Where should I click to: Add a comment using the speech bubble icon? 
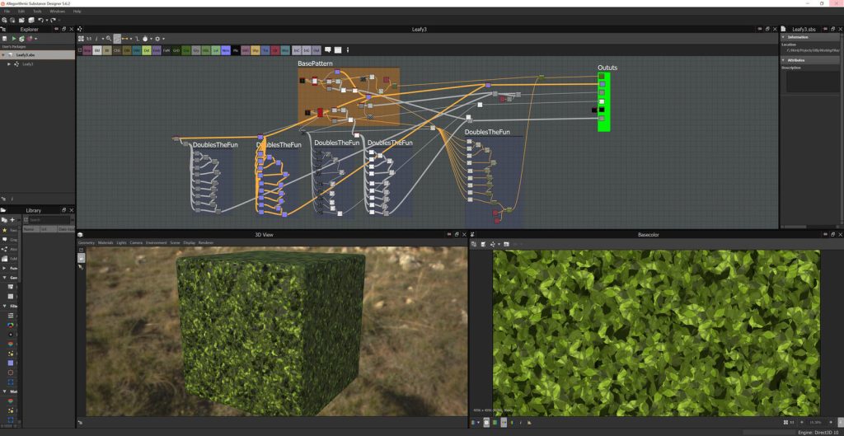tap(327, 50)
